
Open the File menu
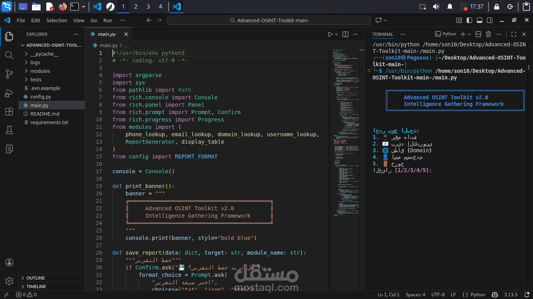pos(21,20)
